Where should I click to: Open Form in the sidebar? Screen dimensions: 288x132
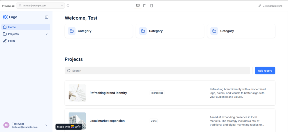(x=26, y=41)
